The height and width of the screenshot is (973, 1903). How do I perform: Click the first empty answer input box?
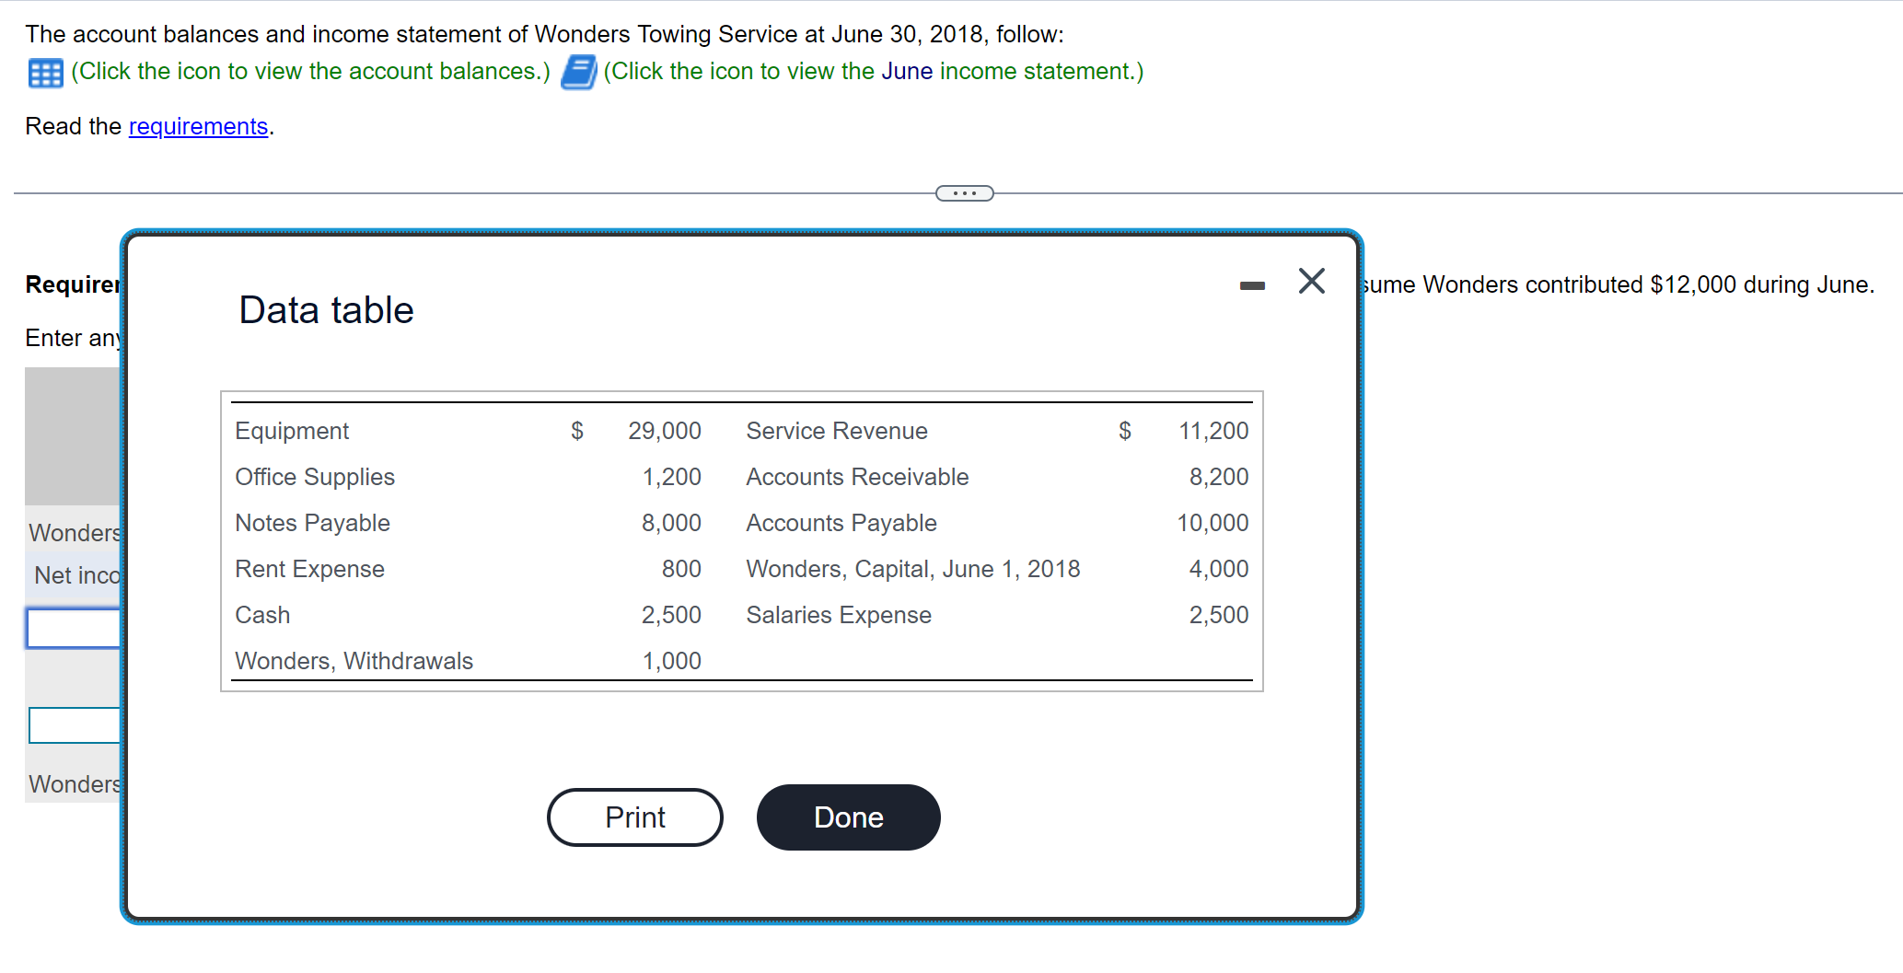pos(74,628)
